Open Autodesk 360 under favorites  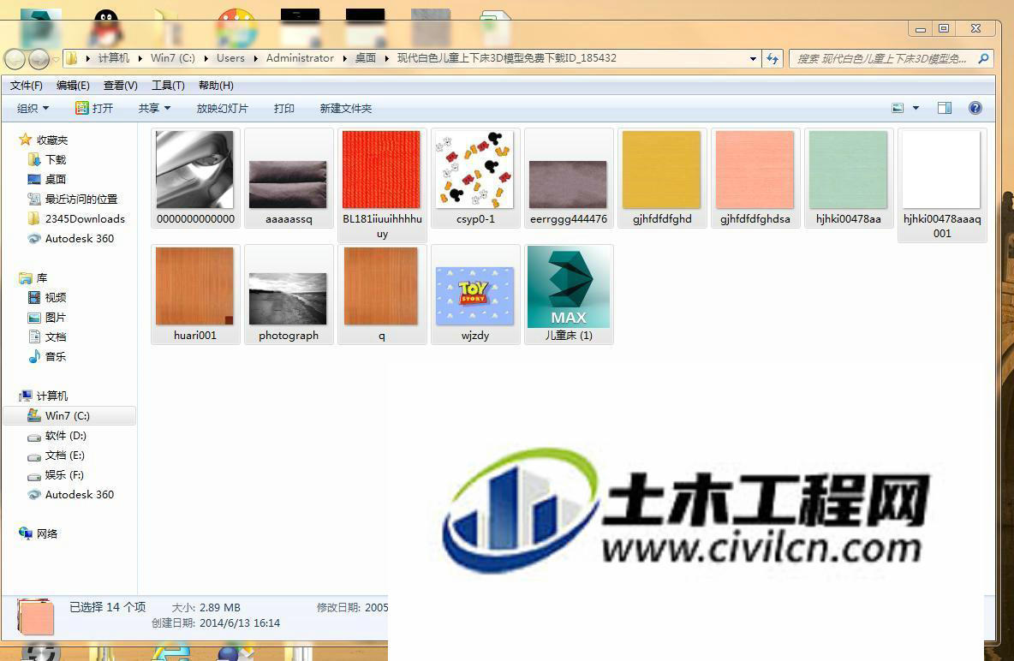point(71,239)
